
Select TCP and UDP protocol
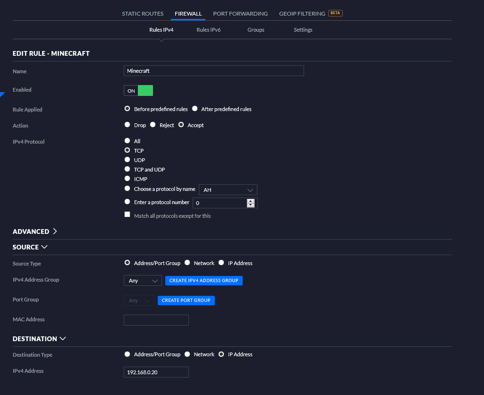[x=127, y=169]
